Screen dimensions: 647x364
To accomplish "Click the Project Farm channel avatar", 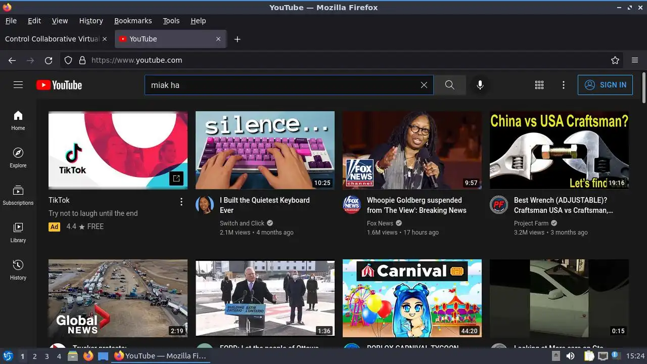I will coord(499,205).
